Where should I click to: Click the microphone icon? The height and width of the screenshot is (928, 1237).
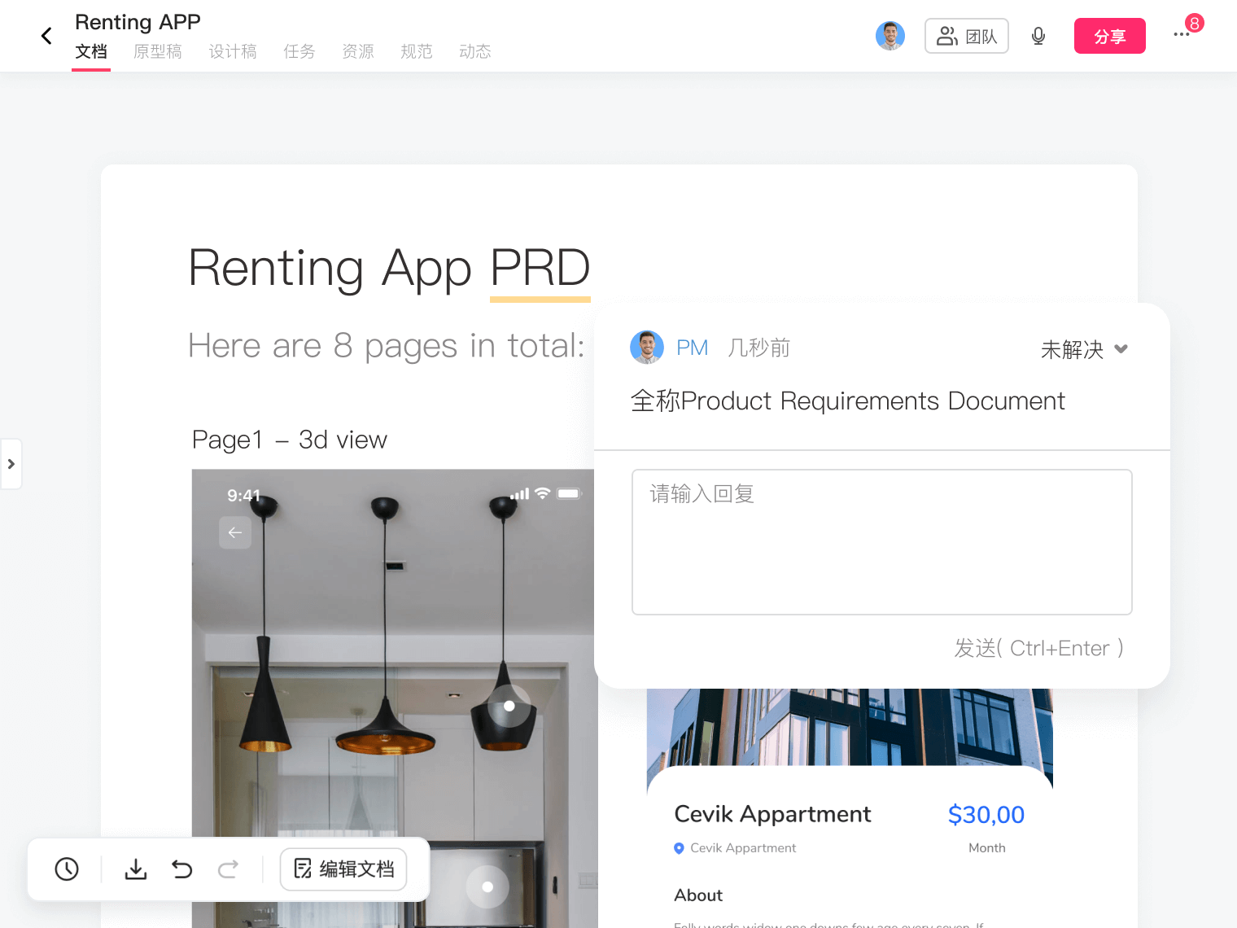(x=1038, y=36)
